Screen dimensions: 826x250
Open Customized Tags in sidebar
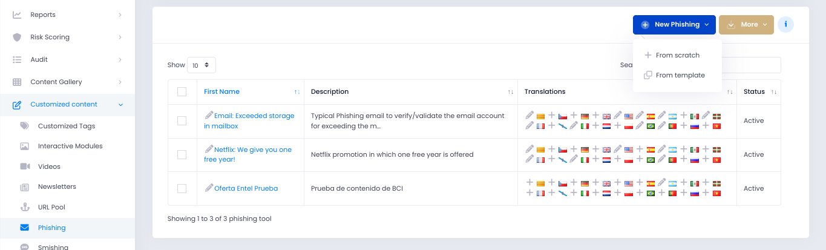[x=67, y=126]
